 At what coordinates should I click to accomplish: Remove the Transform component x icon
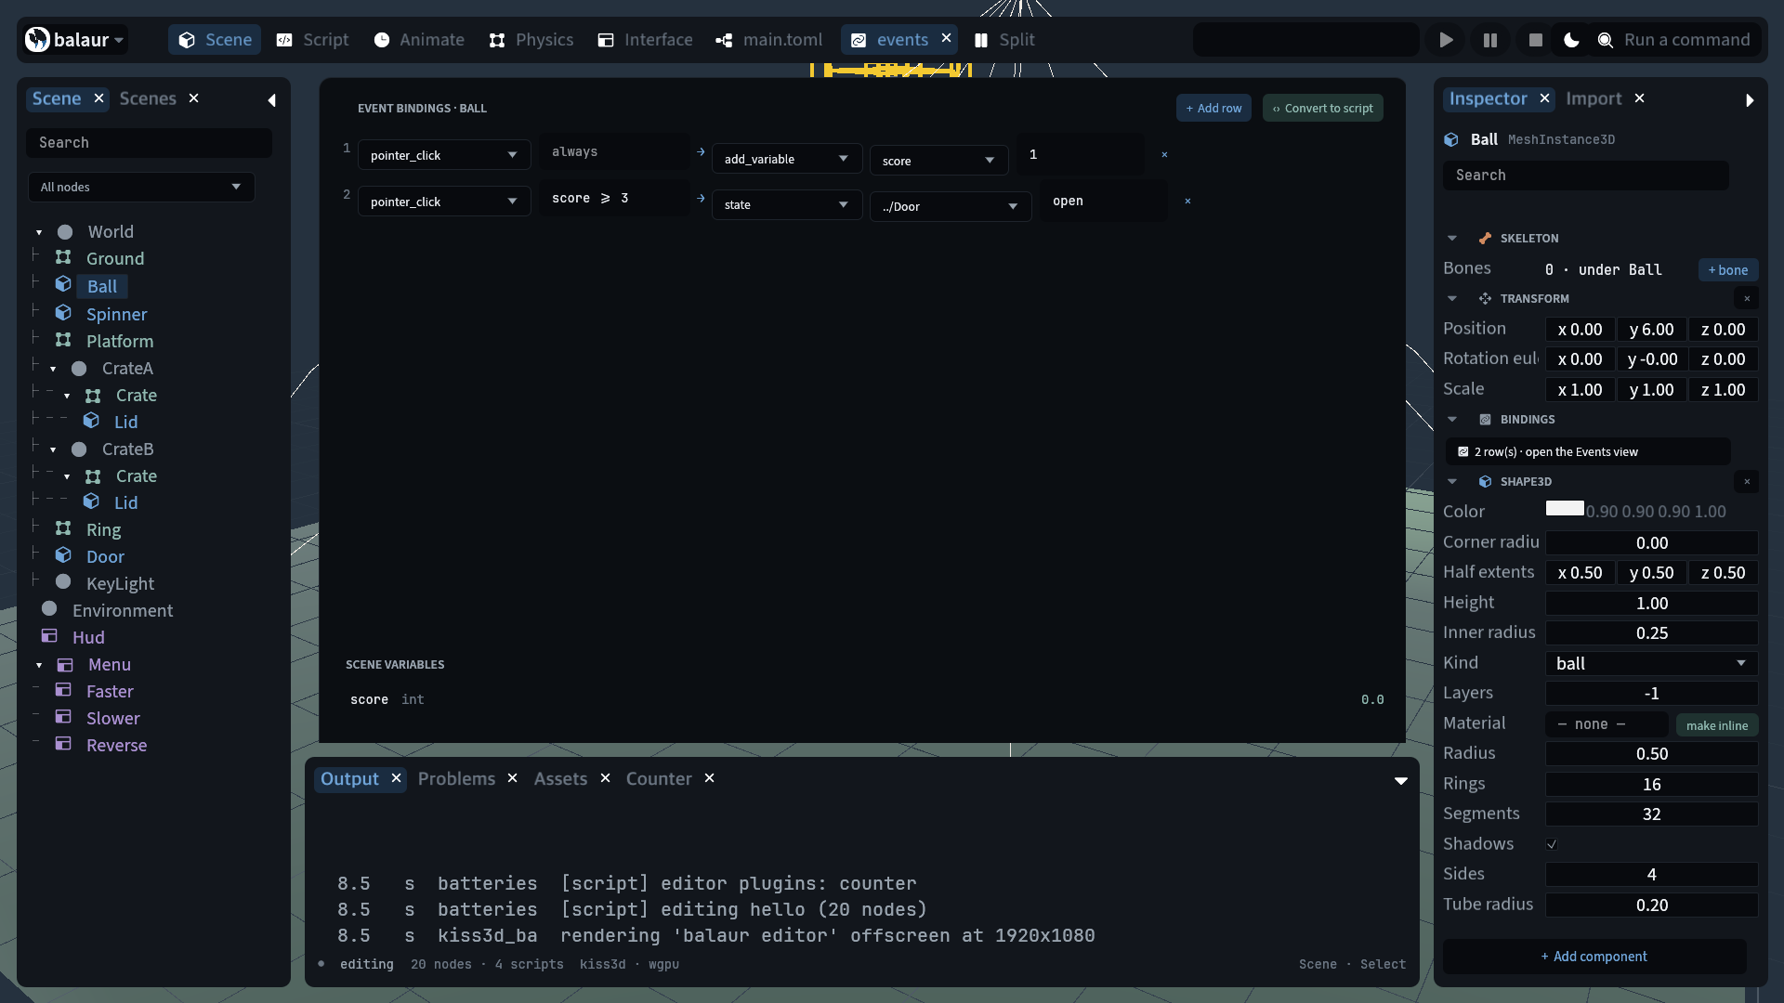(1747, 298)
